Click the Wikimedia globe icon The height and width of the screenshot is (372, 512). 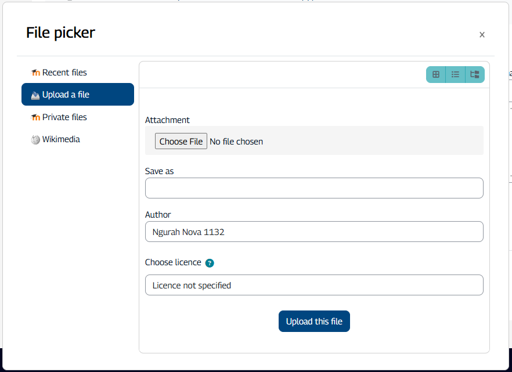pos(35,139)
